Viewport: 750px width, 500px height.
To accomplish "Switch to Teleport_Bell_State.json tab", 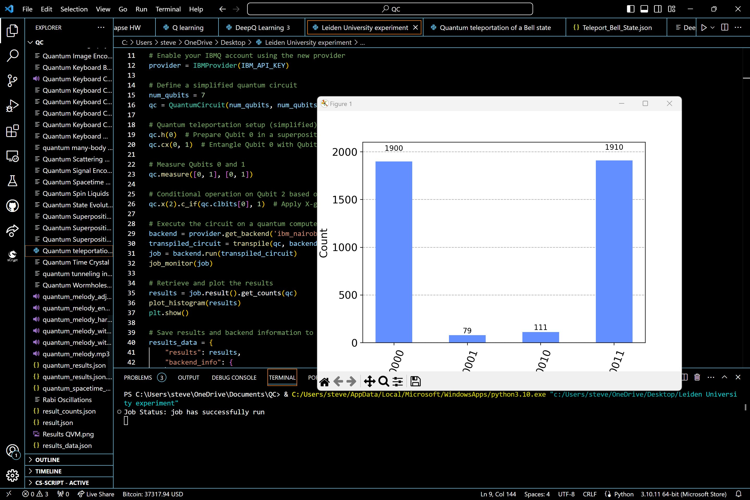I will 616,28.
